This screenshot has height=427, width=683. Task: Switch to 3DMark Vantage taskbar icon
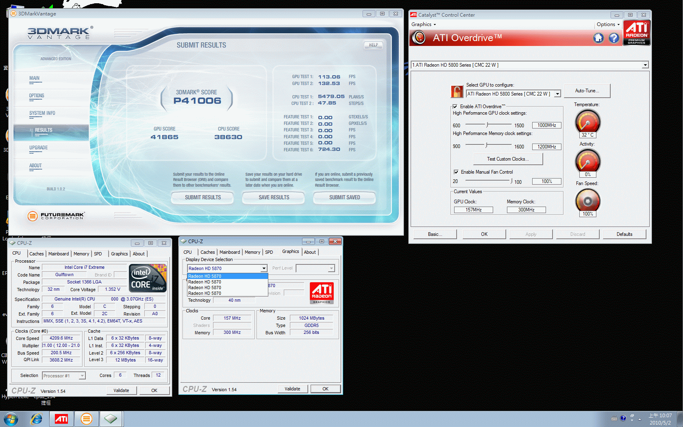pyautogui.click(x=86, y=419)
